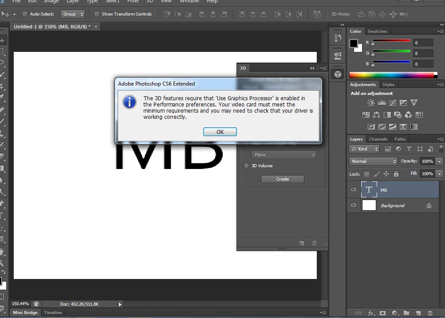Toggle the adjustment layer filter

click(398, 149)
